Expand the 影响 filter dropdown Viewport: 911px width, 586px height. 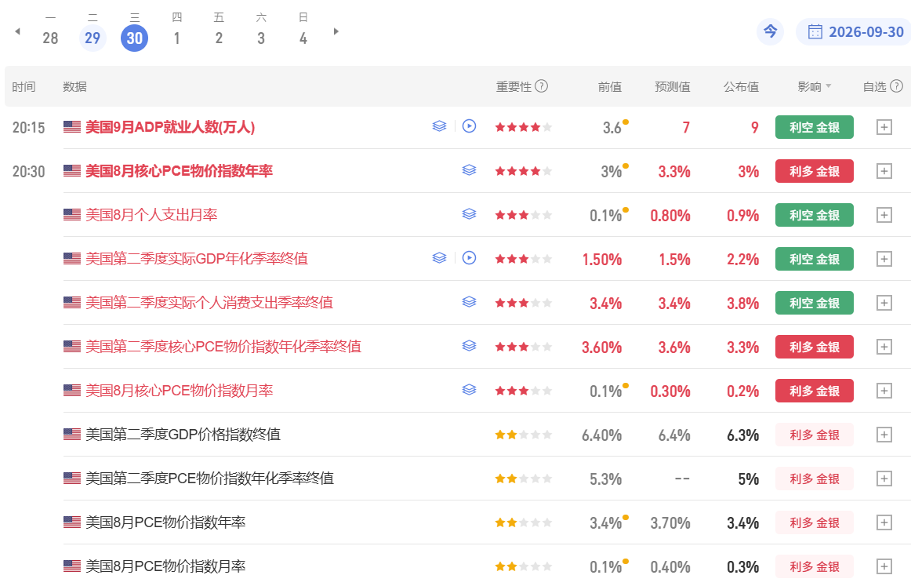pos(815,86)
